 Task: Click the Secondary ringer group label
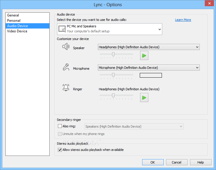click(x=69, y=120)
